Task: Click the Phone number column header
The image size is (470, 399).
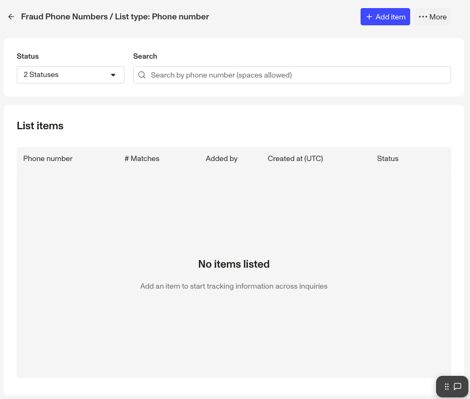Action: pos(48,158)
